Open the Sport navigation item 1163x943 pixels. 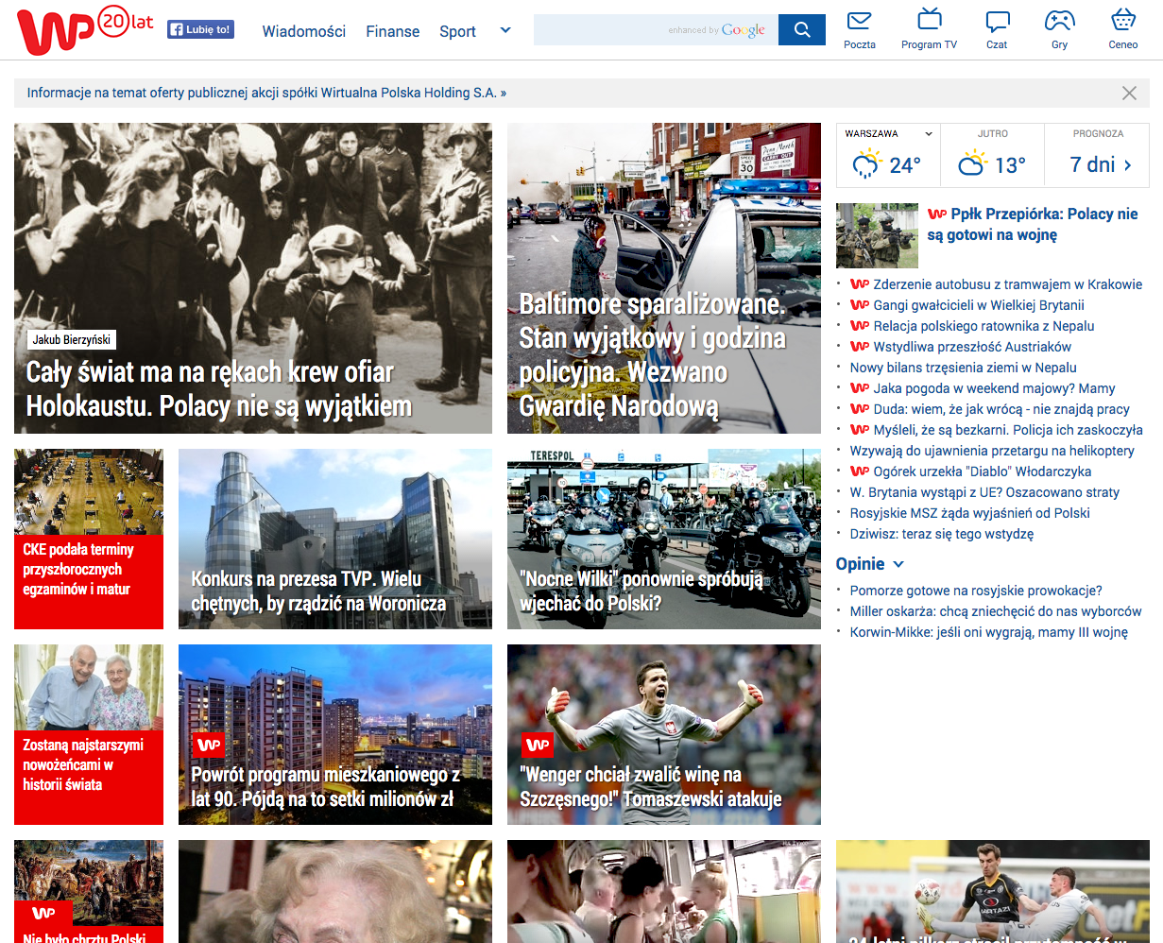[x=457, y=31]
